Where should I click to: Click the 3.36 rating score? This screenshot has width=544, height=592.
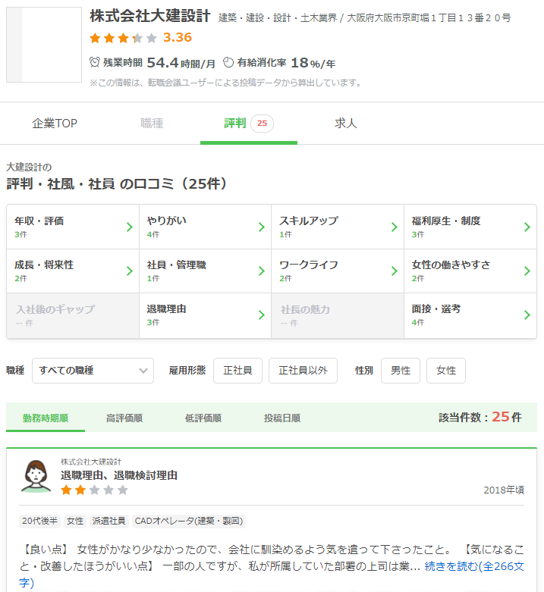click(178, 37)
